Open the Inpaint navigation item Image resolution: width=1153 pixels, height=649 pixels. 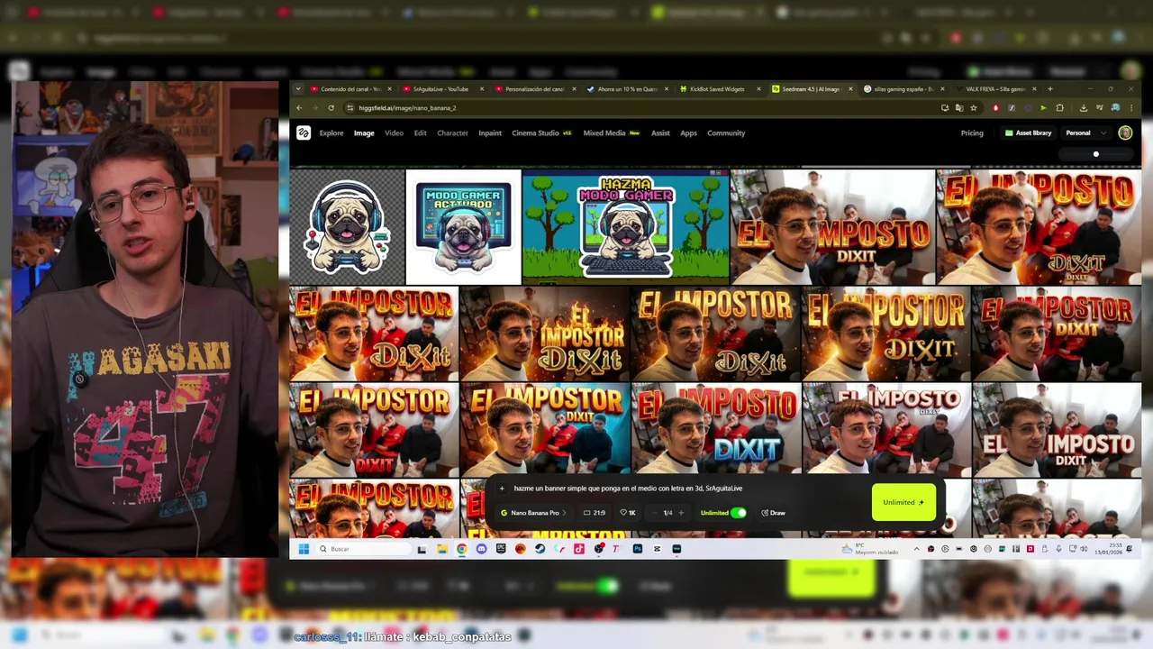490,133
